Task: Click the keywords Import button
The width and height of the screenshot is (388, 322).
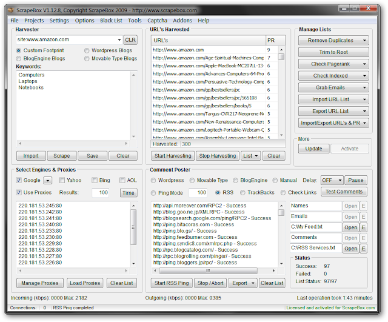Action: [x=31, y=156]
